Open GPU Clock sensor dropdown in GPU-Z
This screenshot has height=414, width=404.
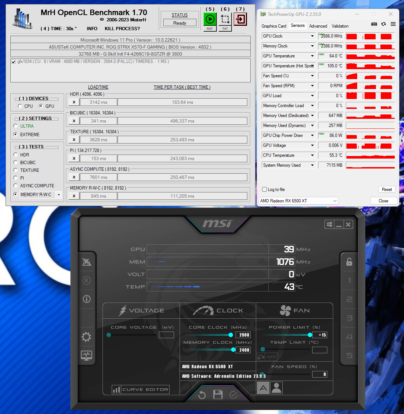pyautogui.click(x=312, y=36)
